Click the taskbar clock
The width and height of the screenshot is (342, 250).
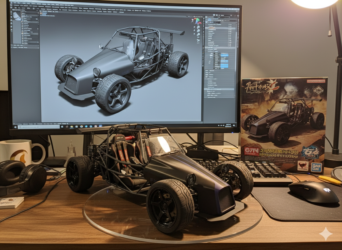point(228,126)
